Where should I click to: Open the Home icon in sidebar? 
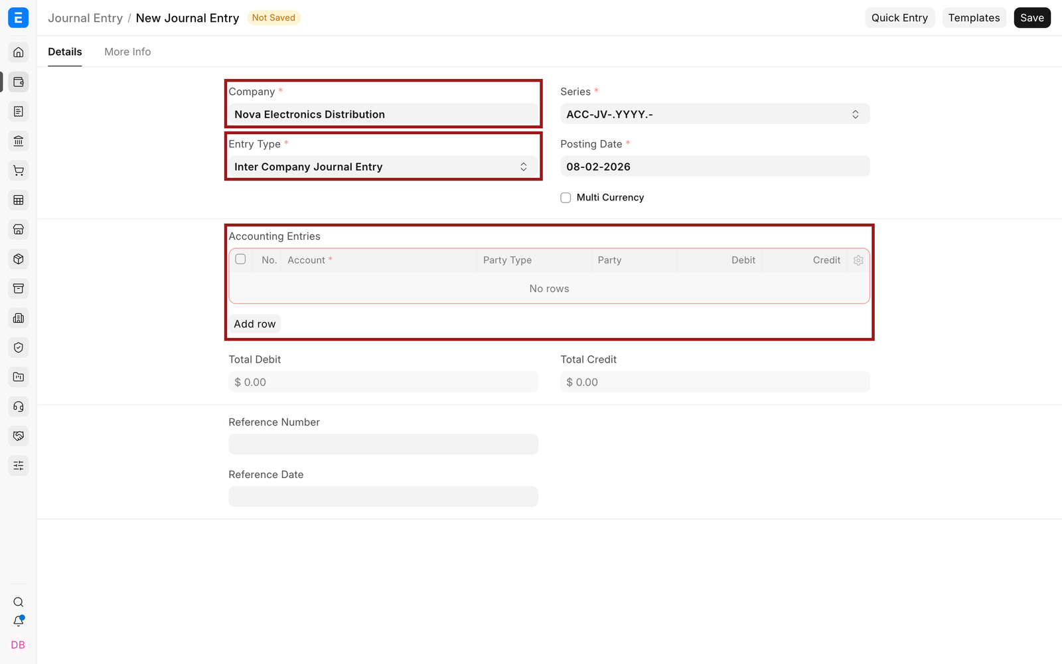19,52
